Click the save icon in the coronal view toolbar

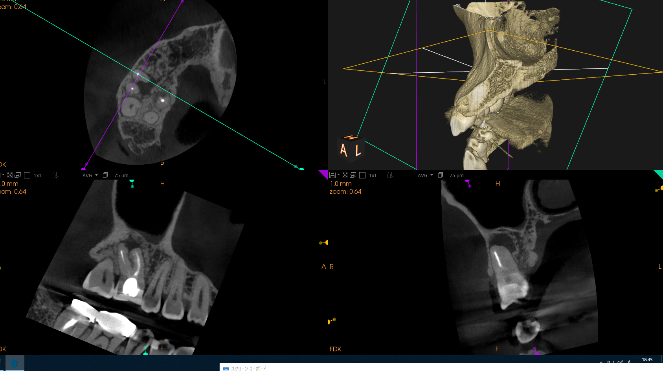point(332,175)
